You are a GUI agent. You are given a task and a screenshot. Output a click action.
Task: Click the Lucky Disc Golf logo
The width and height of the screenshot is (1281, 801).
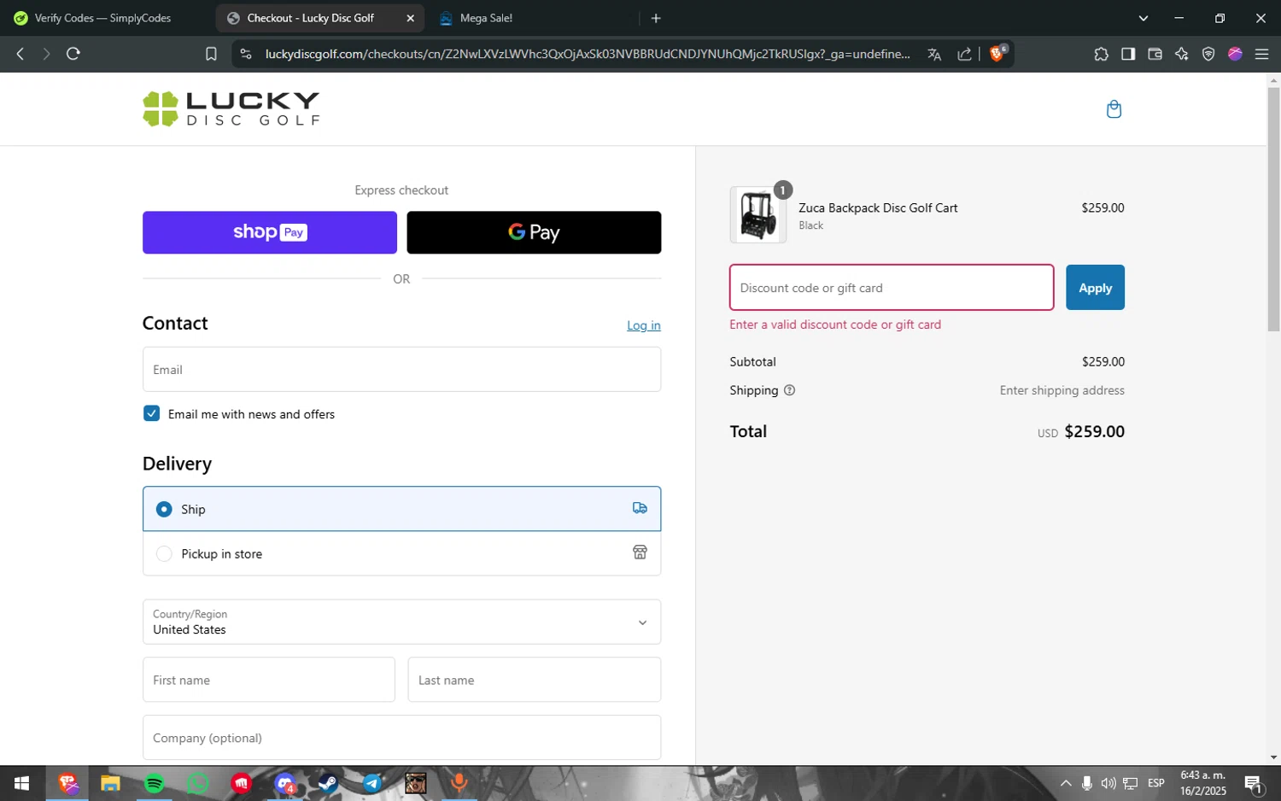[x=231, y=109]
